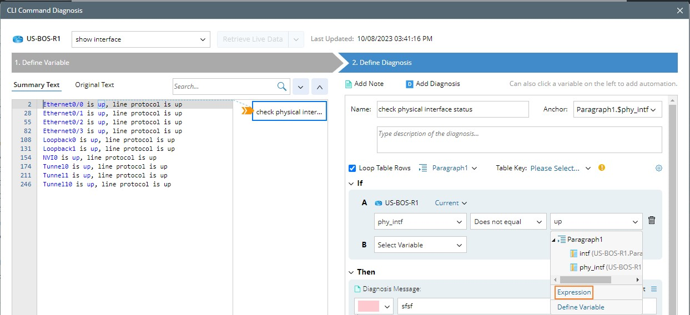Jump to next search result arrow
The width and height of the screenshot is (690, 315).
pyautogui.click(x=300, y=87)
